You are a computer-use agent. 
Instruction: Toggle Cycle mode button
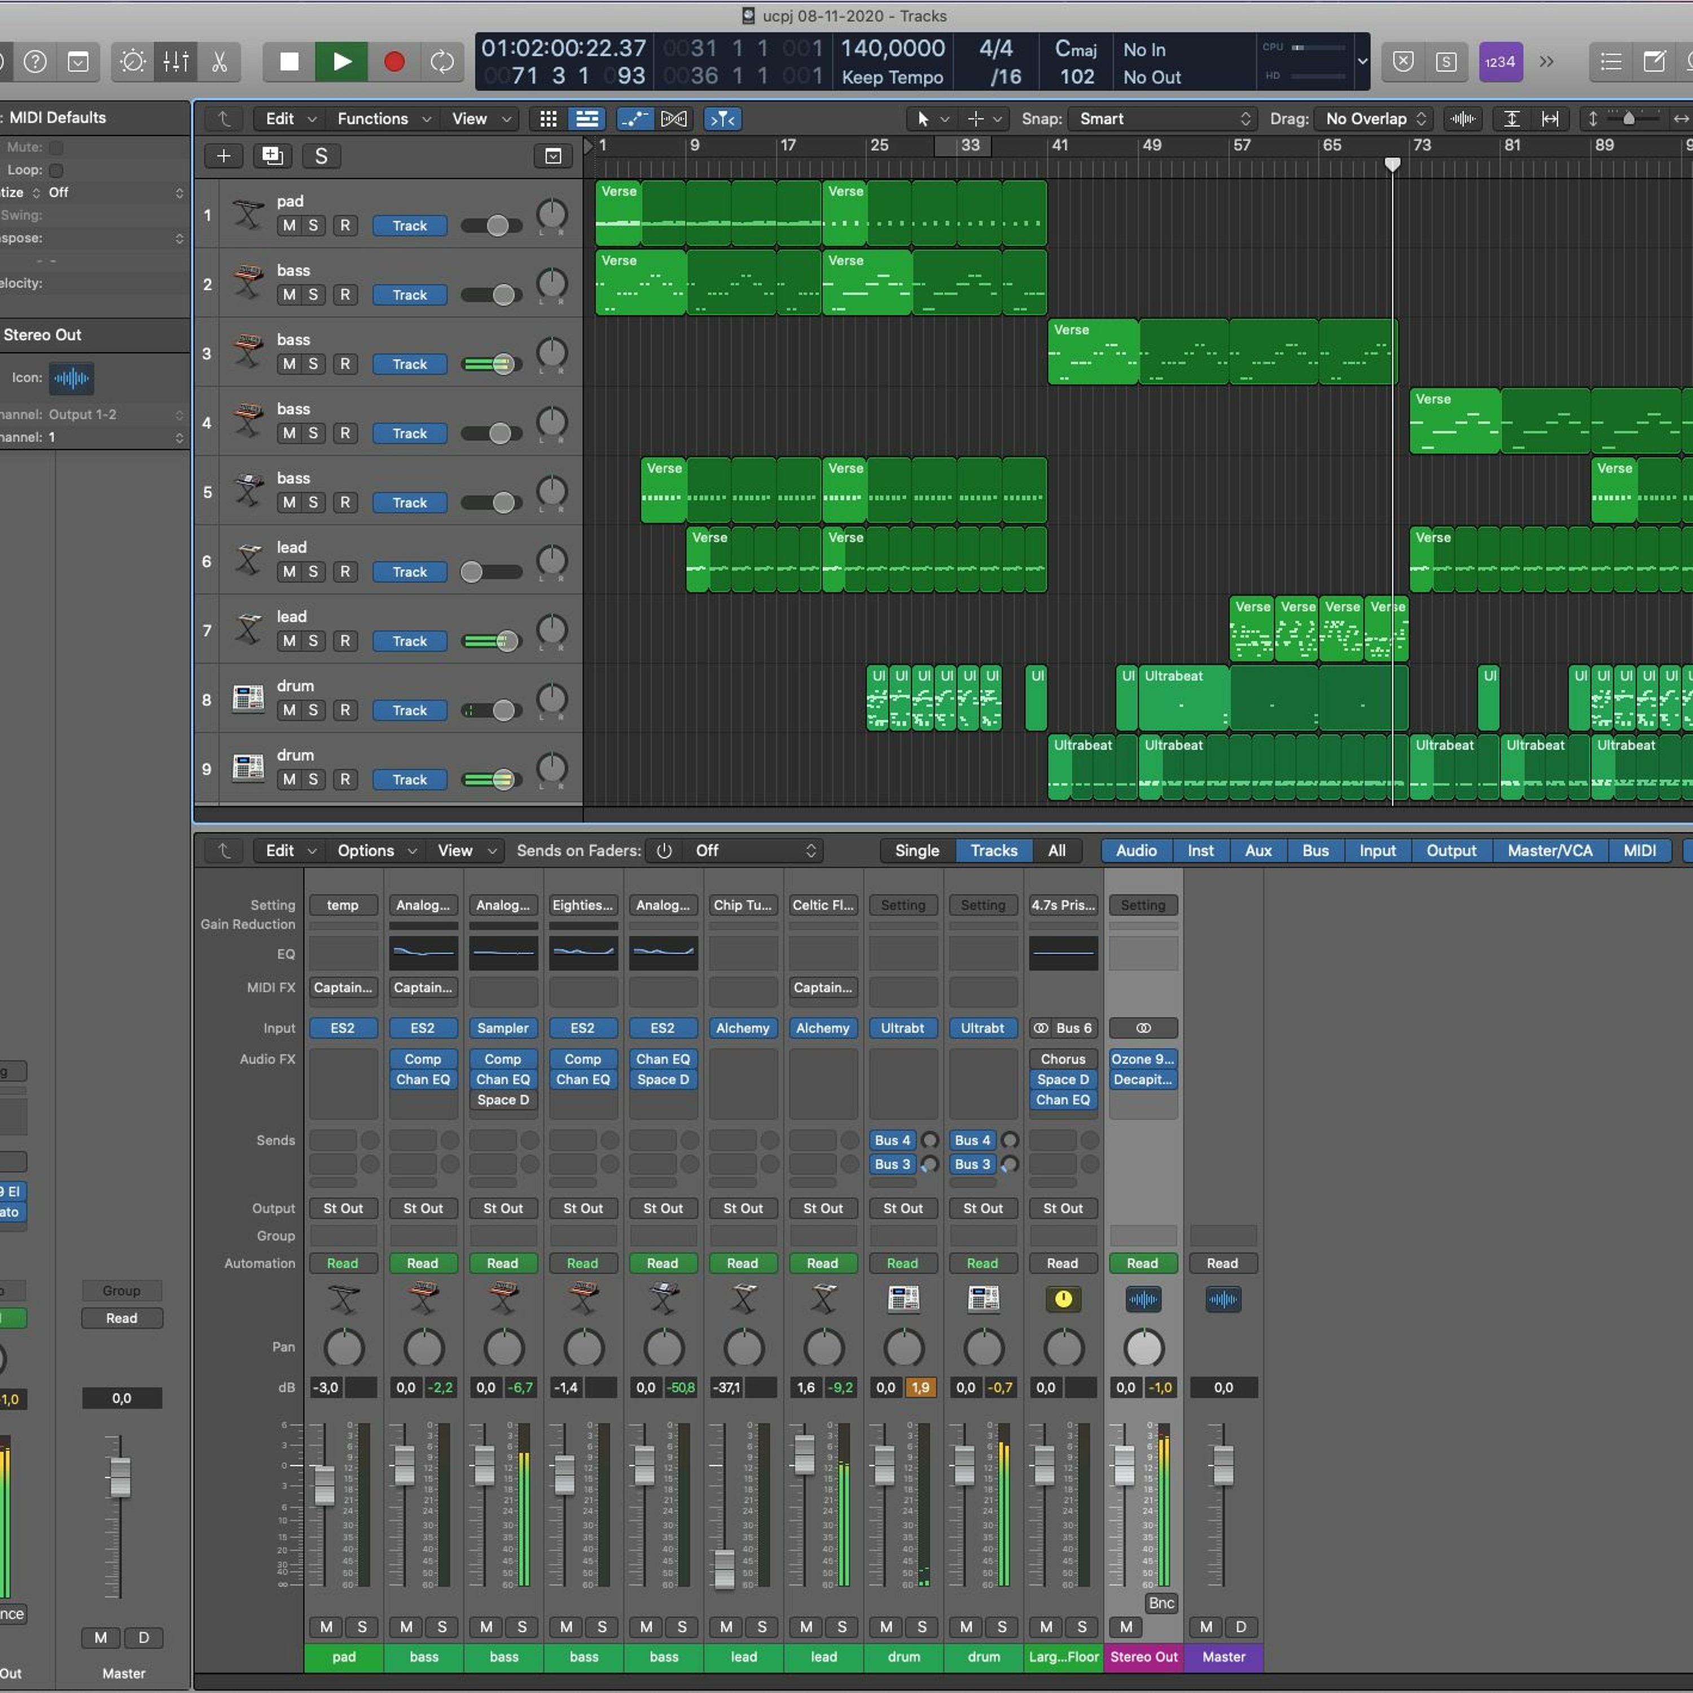click(x=442, y=62)
